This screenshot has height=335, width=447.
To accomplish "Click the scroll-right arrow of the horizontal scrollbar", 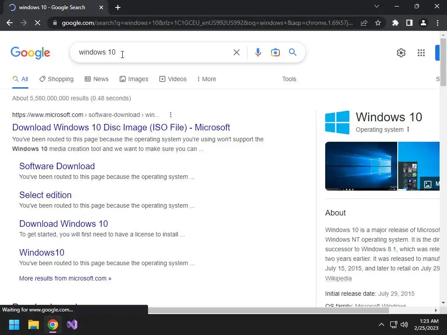I will click(x=436, y=310).
